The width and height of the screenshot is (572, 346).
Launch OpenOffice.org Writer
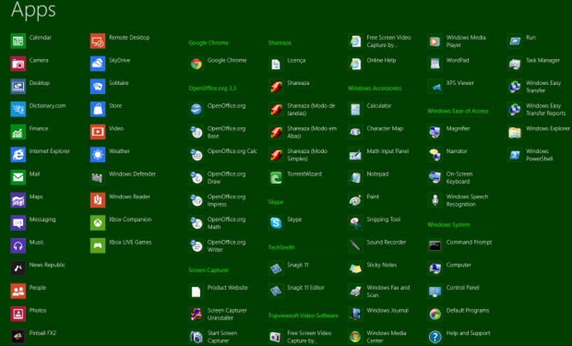point(196,246)
